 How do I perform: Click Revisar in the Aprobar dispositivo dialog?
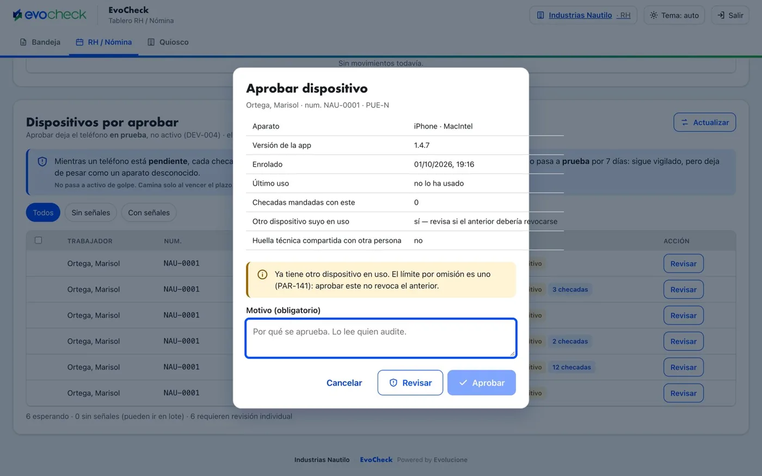click(x=410, y=383)
